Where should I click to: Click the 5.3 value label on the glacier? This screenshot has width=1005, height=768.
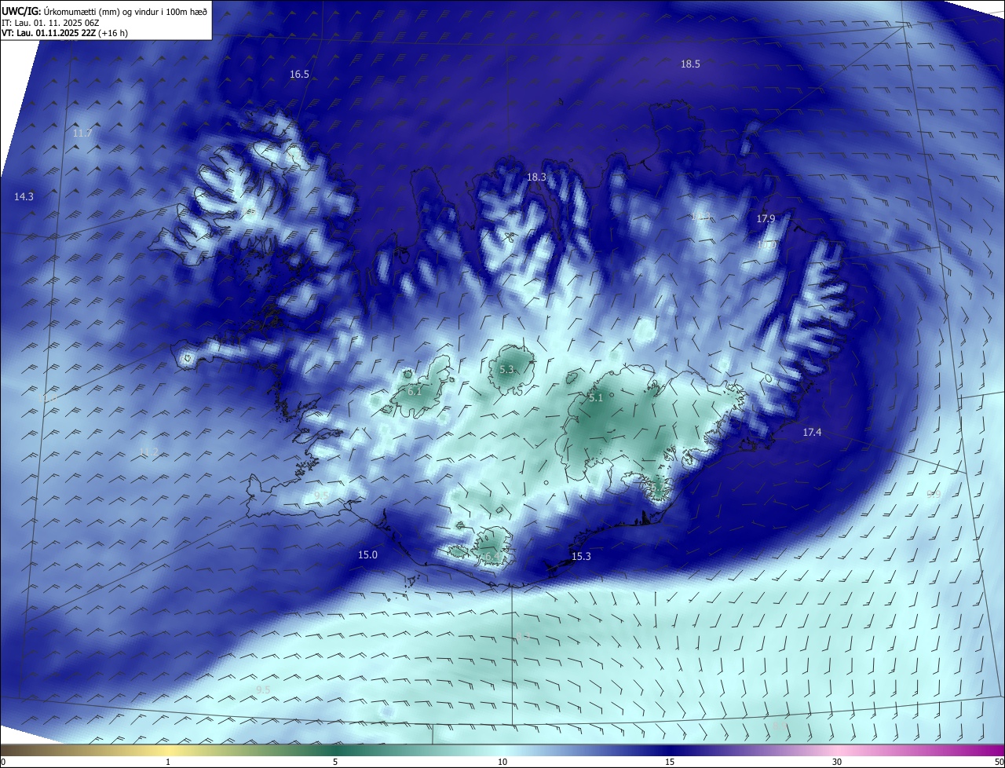506,370
